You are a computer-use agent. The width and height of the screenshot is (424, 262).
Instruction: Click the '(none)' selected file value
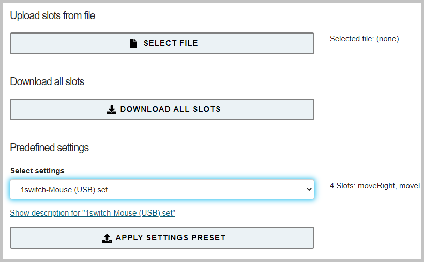tap(387, 39)
